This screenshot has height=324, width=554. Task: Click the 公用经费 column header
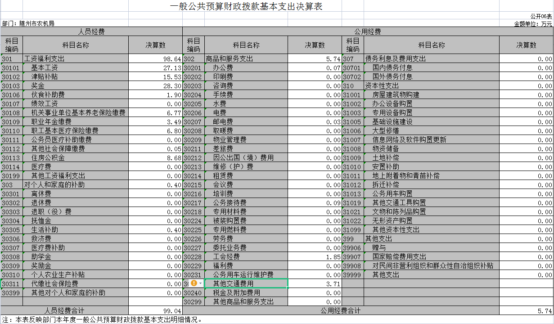[x=369, y=32]
